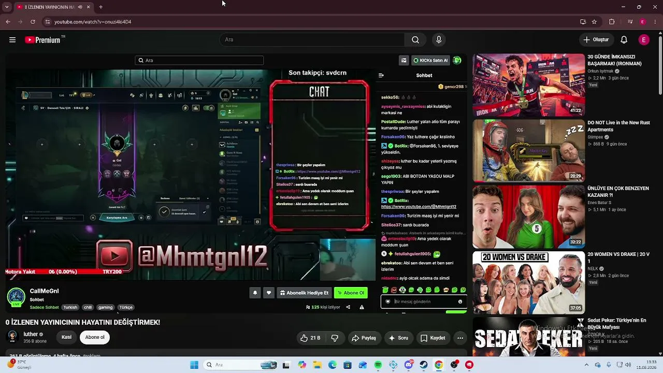Click the Oluştur create button

(x=596, y=40)
